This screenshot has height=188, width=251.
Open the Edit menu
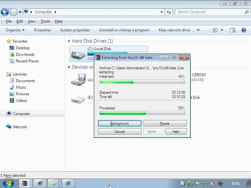(20, 21)
